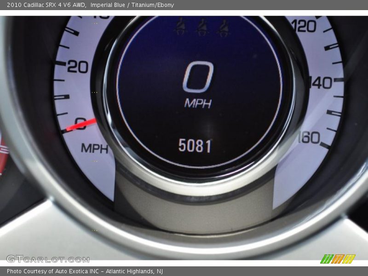Click the large digital 0 speed readout
The width and height of the screenshot is (368, 276).
pyautogui.click(x=198, y=77)
